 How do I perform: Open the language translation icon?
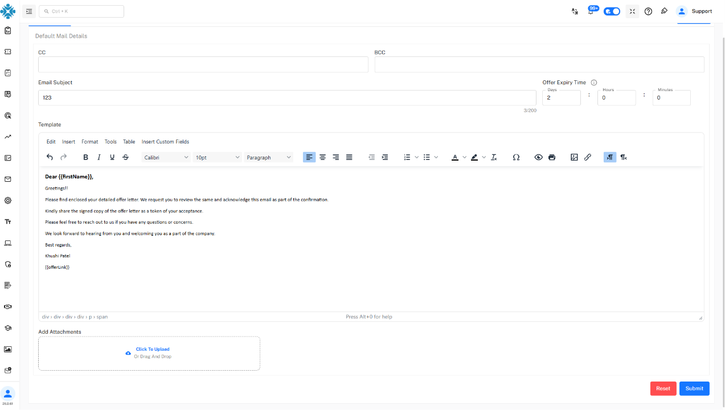tap(575, 11)
